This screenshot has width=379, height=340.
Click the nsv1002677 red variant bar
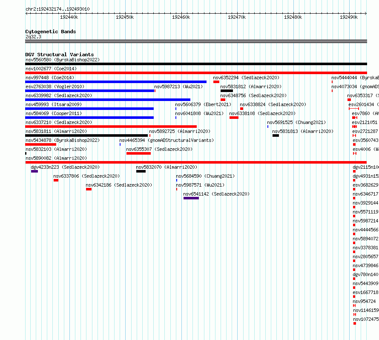click(x=196, y=73)
